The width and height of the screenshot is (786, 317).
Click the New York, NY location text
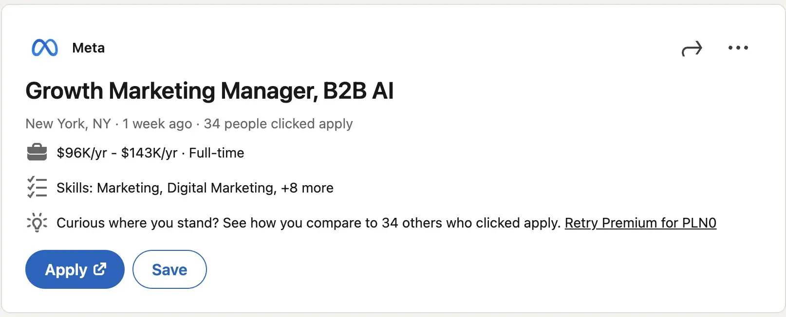(x=68, y=123)
